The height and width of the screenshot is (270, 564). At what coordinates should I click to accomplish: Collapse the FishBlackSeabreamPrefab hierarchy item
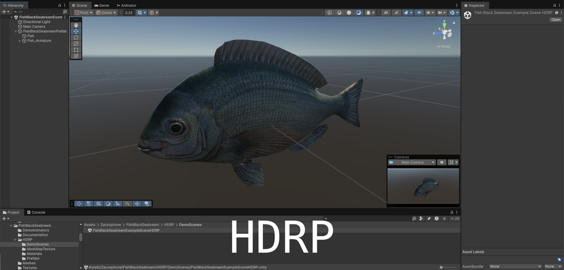(16, 31)
